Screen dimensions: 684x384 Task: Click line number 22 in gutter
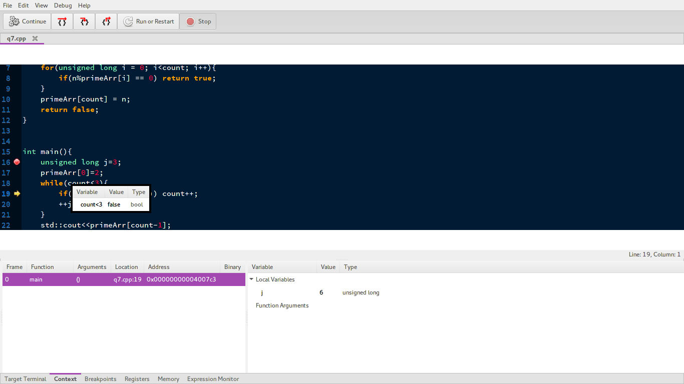point(6,225)
